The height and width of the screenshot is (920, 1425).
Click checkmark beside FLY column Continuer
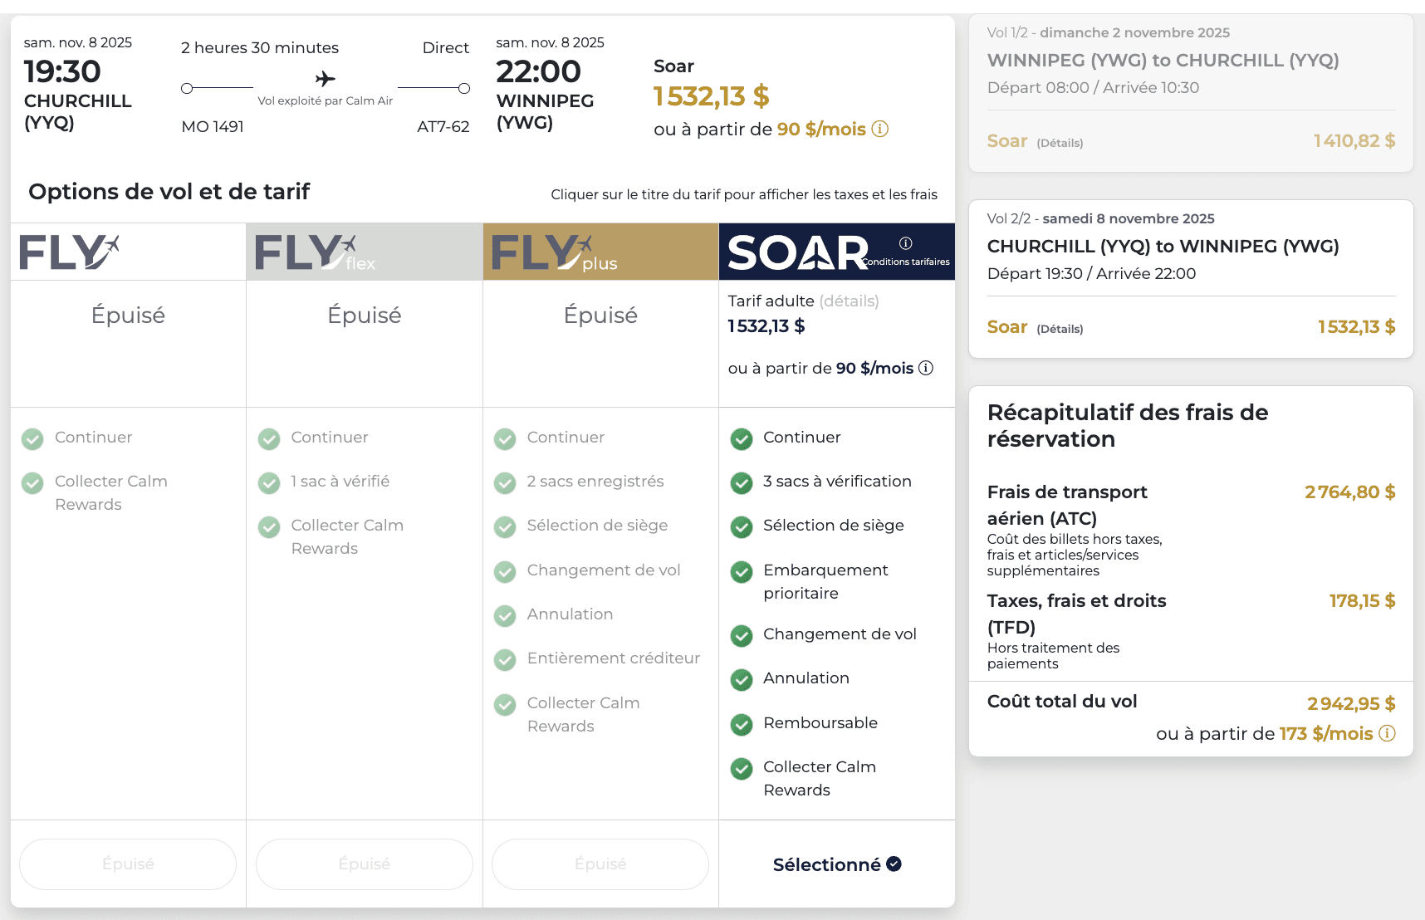pos(32,438)
